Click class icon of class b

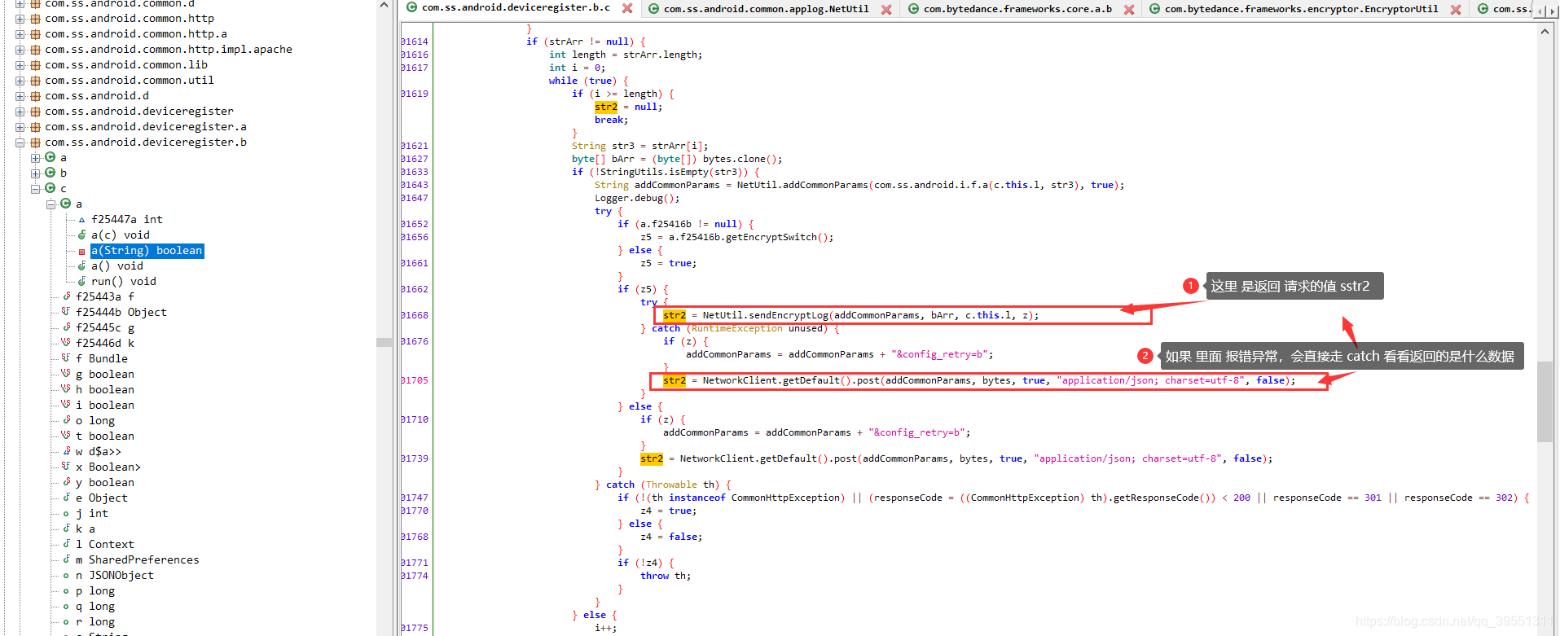point(50,173)
